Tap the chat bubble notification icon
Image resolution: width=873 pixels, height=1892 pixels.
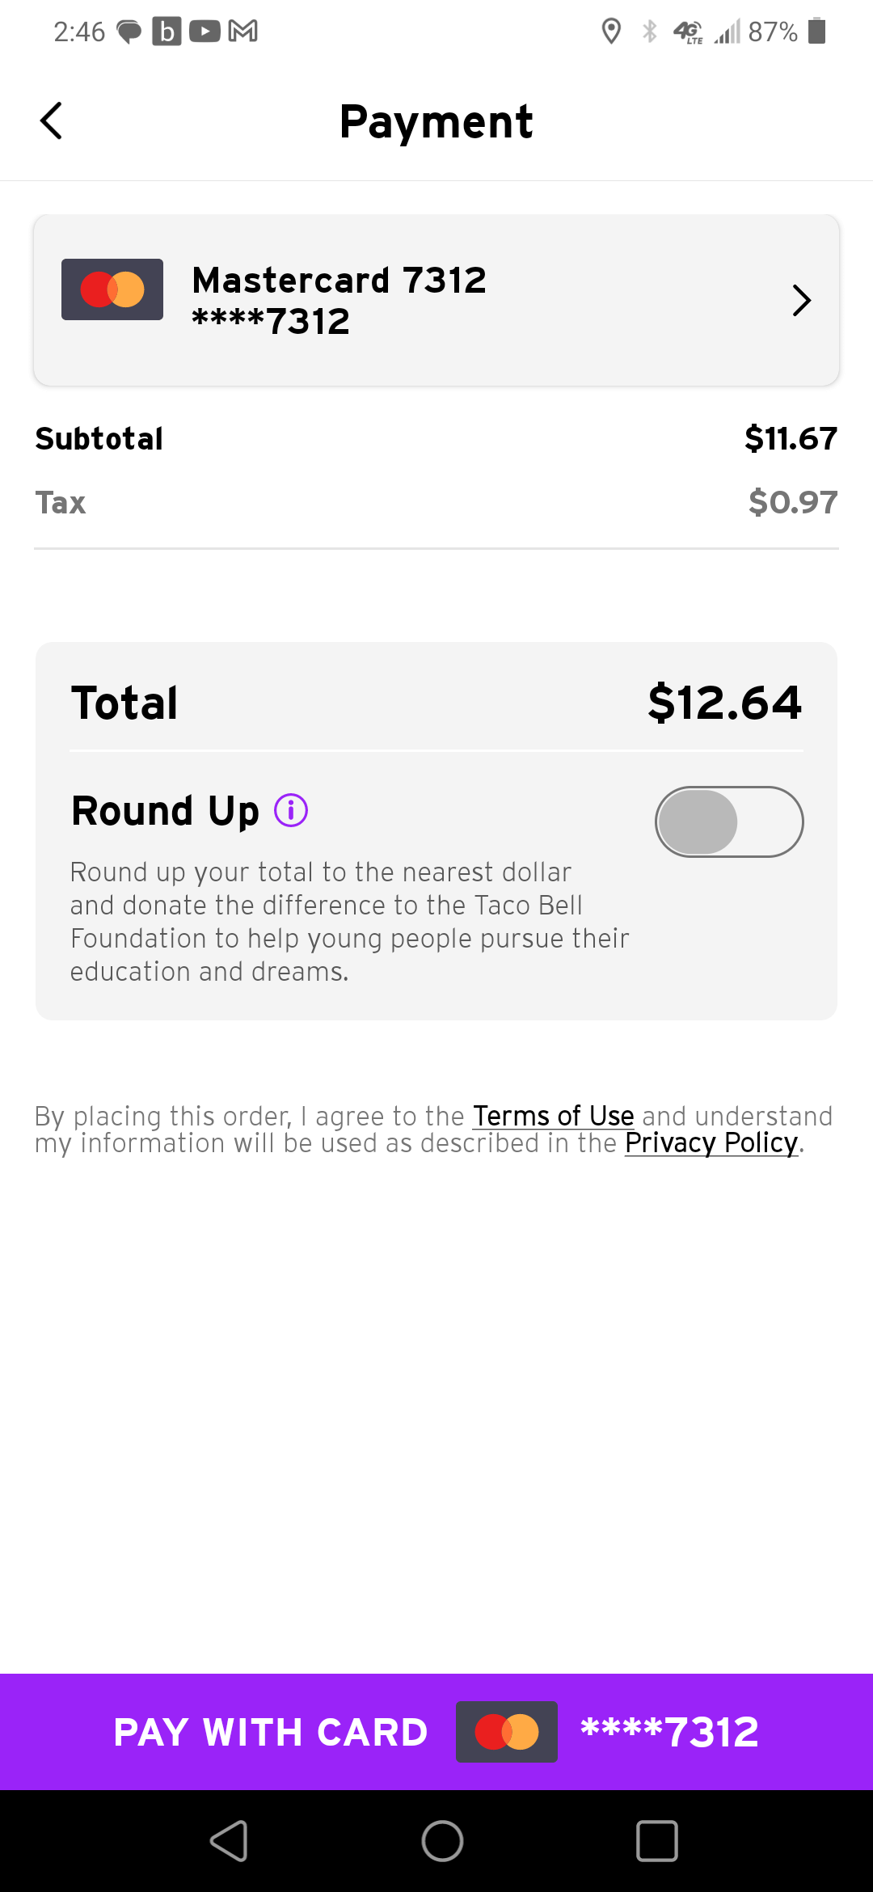[x=129, y=32]
